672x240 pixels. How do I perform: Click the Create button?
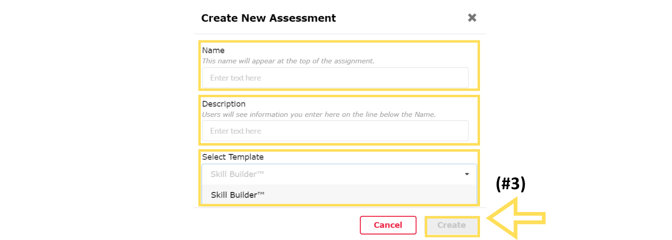click(x=451, y=225)
